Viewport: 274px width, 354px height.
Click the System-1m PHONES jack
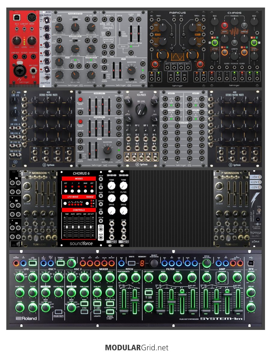tap(16, 263)
